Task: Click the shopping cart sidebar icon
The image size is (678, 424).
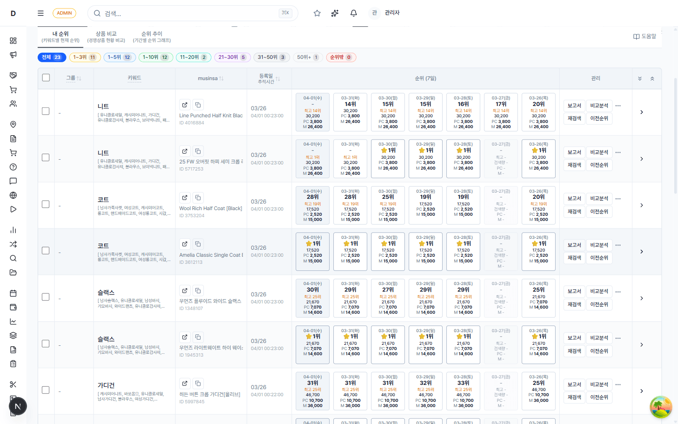Action: coord(13,90)
